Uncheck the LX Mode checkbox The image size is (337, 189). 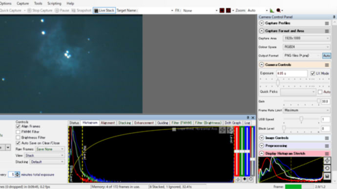313,74
